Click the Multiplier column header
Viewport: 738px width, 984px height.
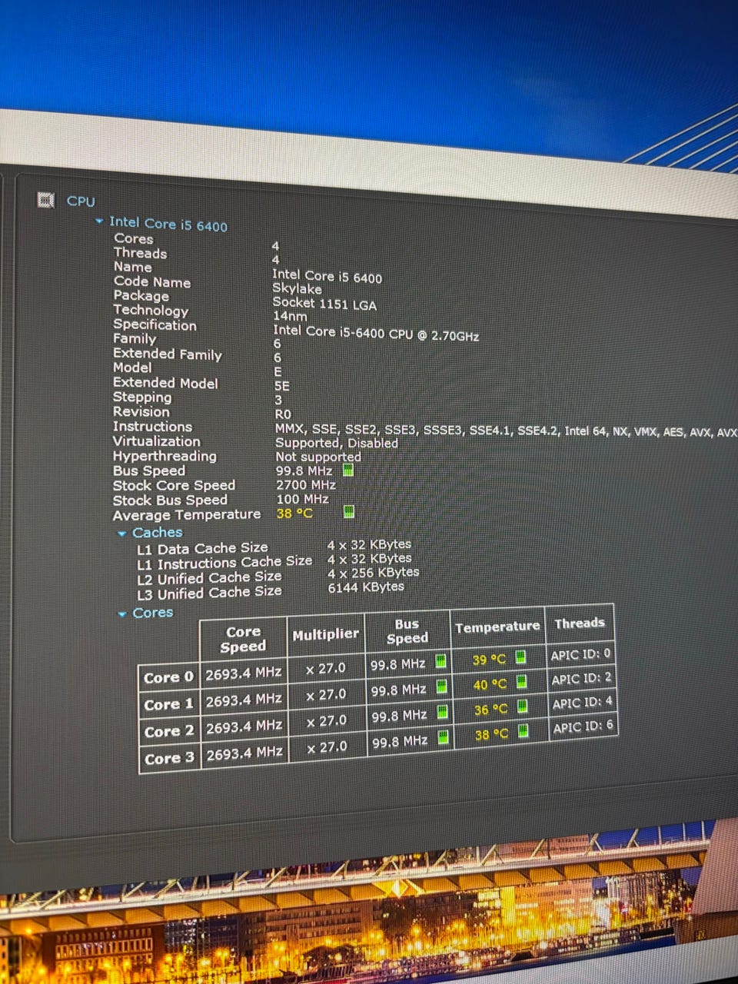coord(325,635)
